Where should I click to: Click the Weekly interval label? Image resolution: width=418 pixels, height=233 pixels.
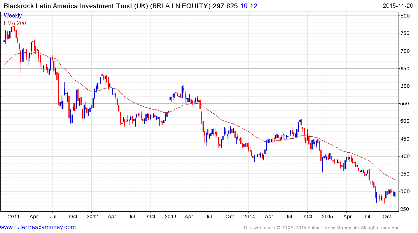pos(12,16)
